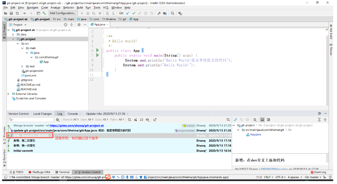Click App.java link in changed files

pyautogui.click(x=255, y=135)
